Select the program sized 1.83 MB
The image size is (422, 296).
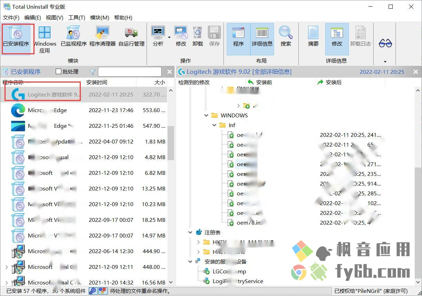click(x=84, y=141)
